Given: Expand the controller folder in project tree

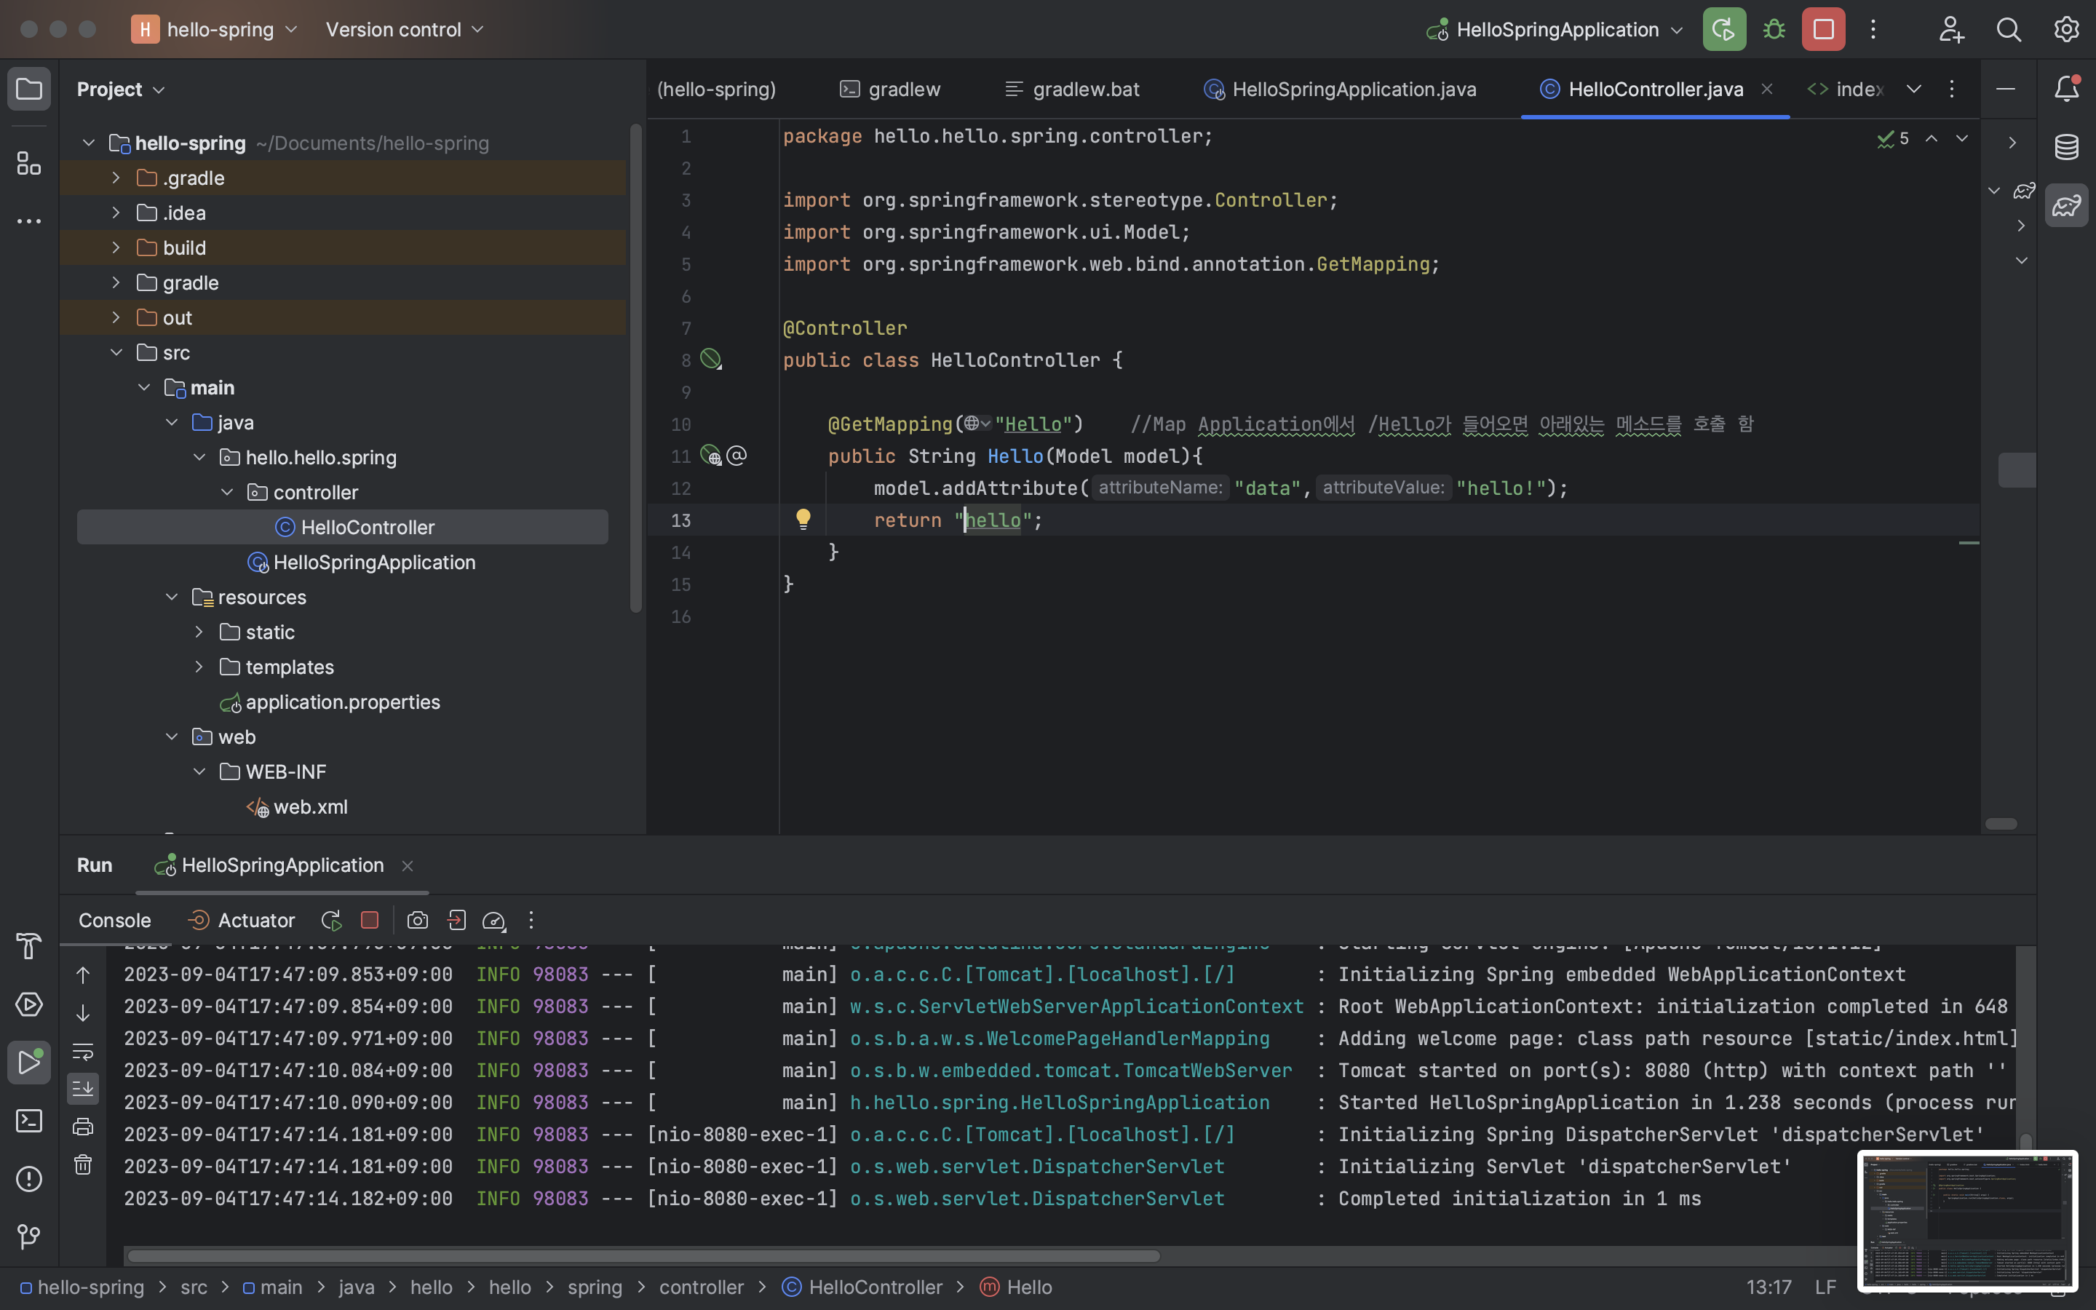Looking at the screenshot, I should [226, 492].
